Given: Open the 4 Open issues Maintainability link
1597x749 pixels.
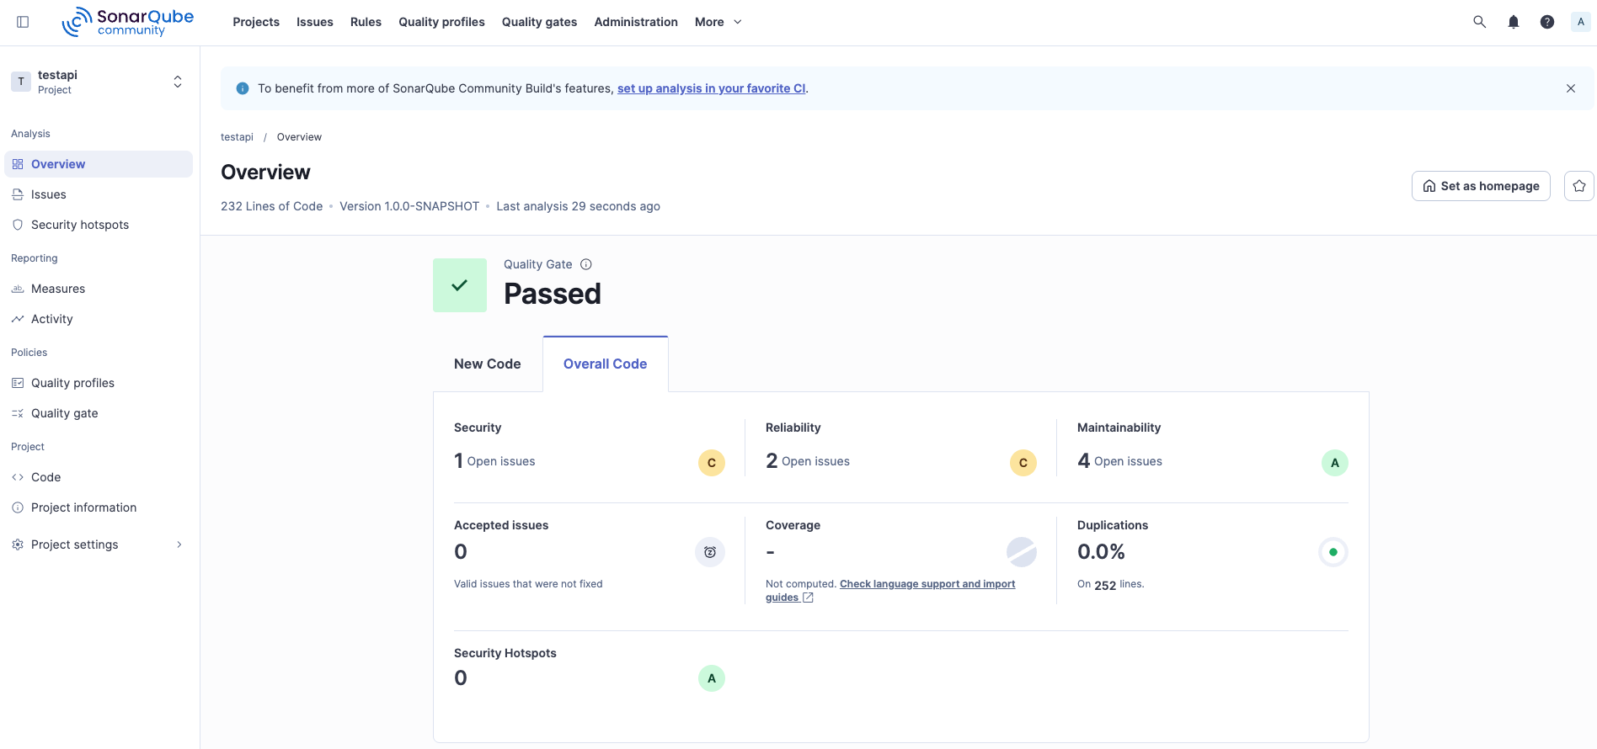Looking at the screenshot, I should coord(1120,461).
